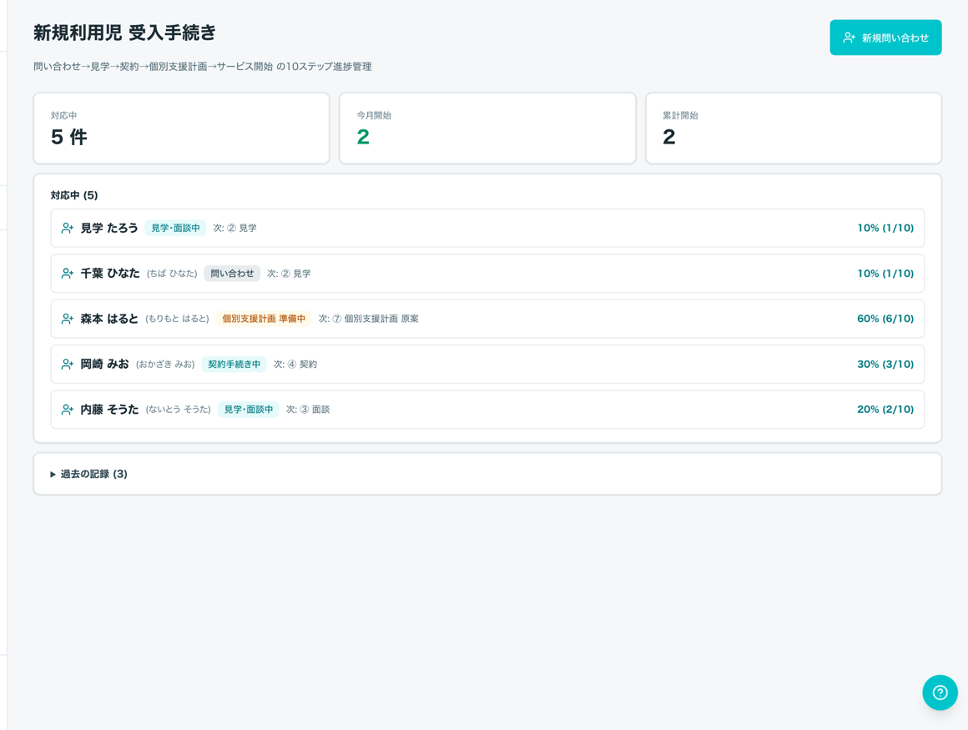
Task: Click 次: ② 見学 on 見学 たろう row
Action: (234, 228)
